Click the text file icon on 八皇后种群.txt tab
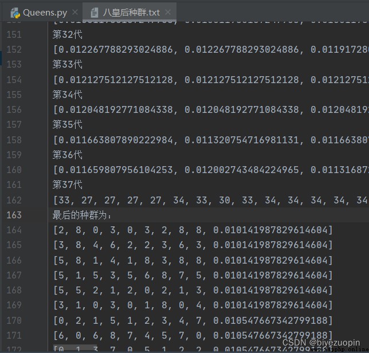 click(95, 13)
